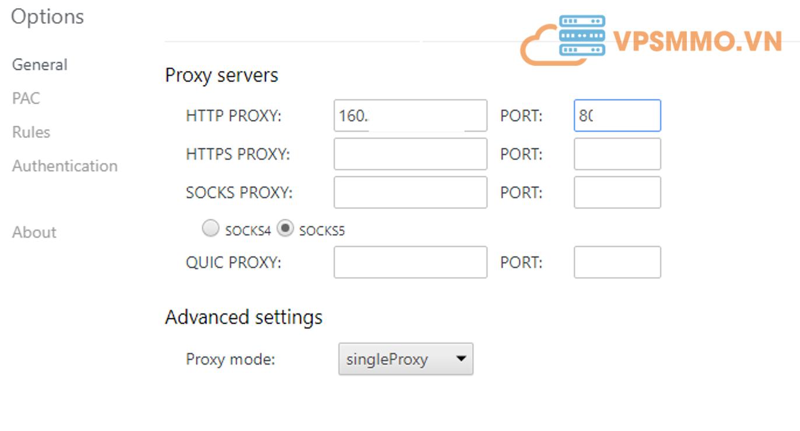The height and width of the screenshot is (431, 800).
Task: Click the SOCKS PROXY address field
Action: coord(410,192)
